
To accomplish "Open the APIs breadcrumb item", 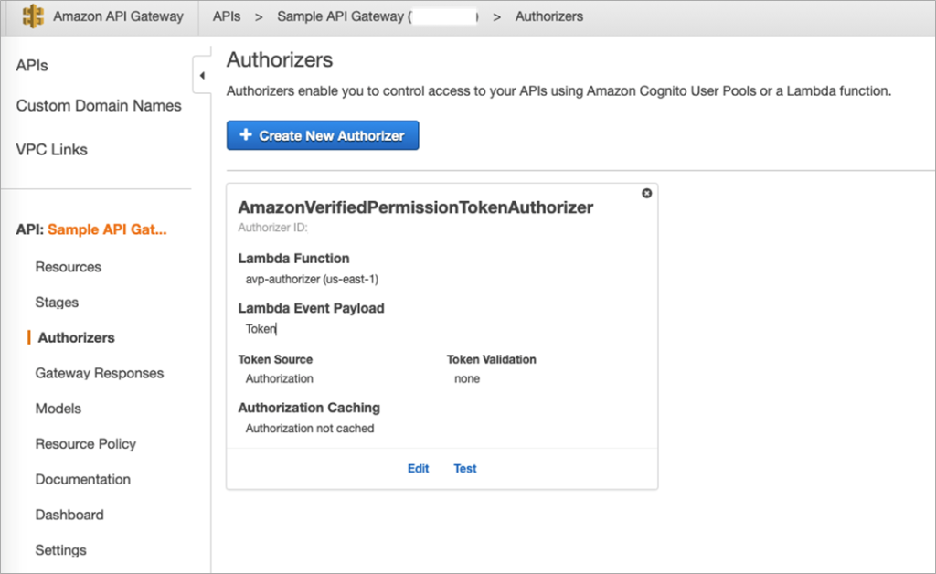I will coord(226,16).
